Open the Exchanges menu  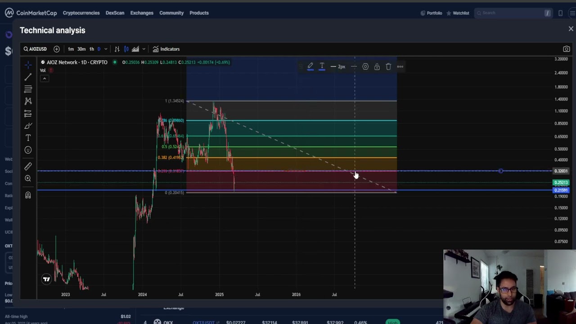tap(142, 13)
